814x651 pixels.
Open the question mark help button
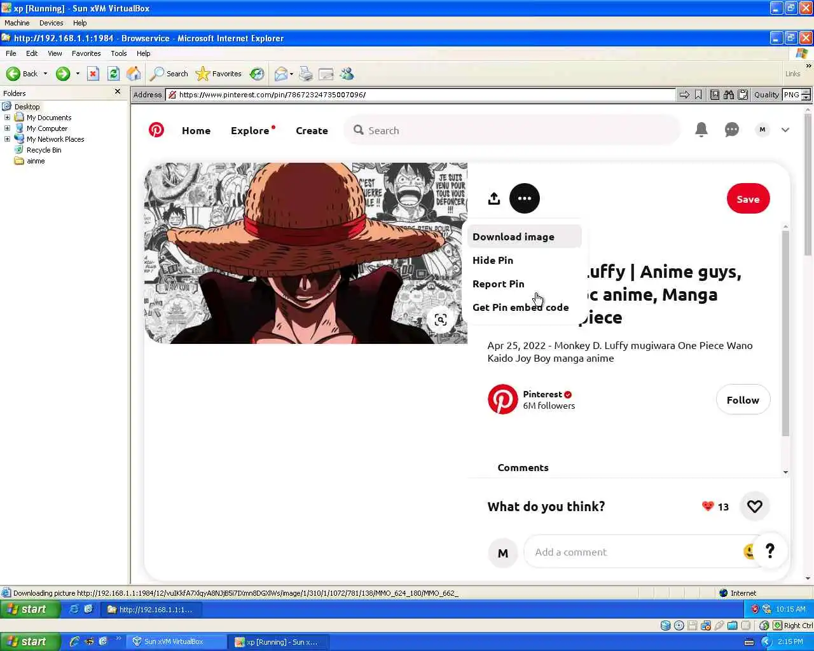769,551
